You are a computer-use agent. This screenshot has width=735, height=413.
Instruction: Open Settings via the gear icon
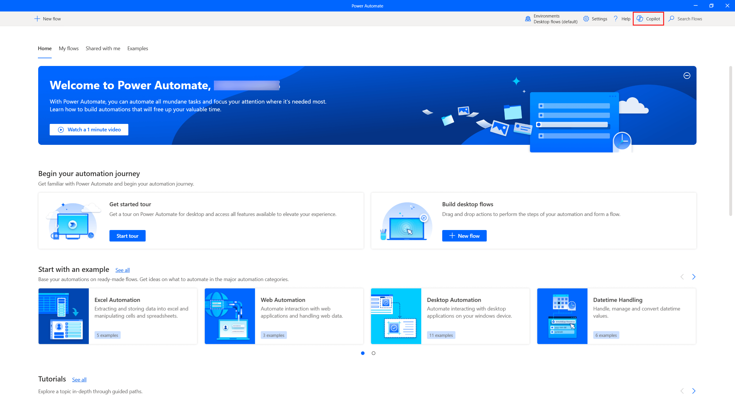586,19
